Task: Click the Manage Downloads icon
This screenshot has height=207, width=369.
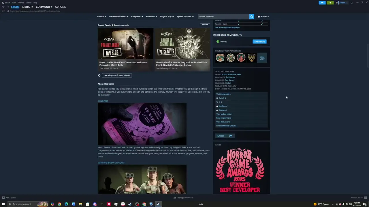Action: (x=175, y=198)
